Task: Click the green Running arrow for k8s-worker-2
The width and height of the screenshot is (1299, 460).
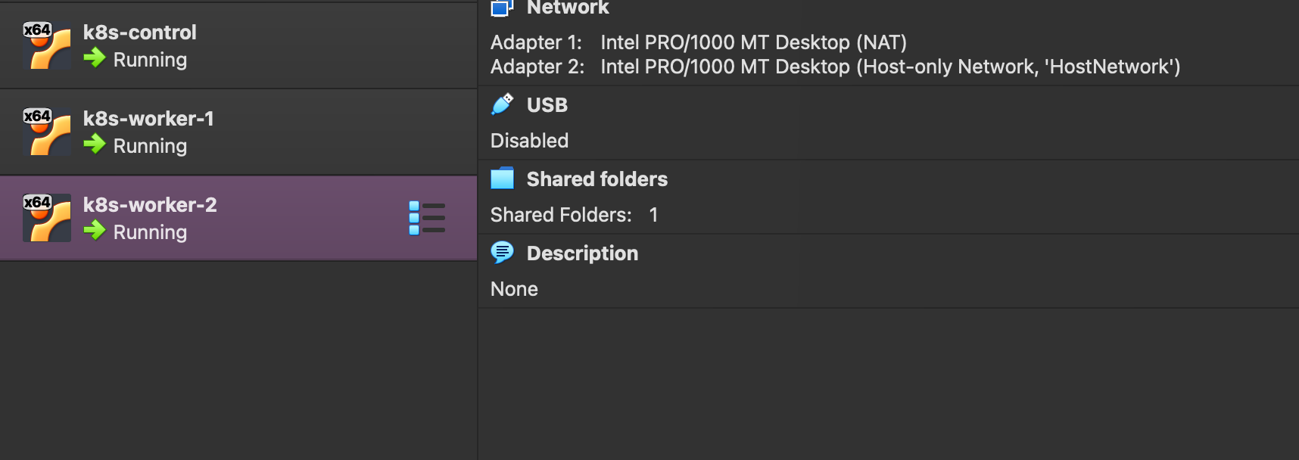Action: 95,230
